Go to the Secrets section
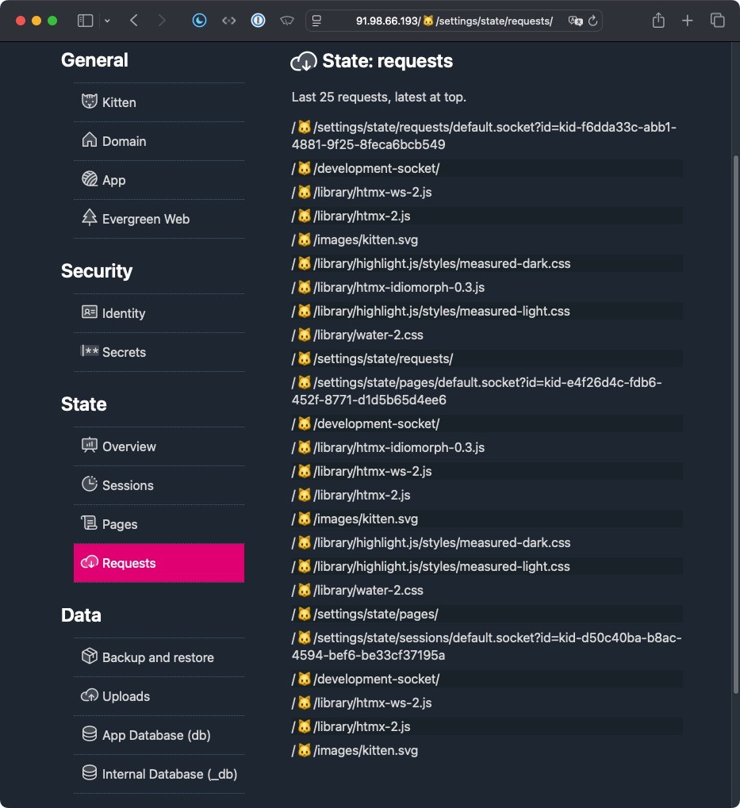 click(124, 352)
